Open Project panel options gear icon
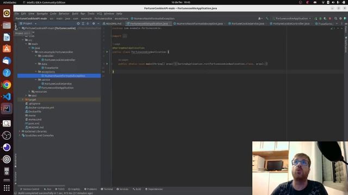348x195 pixels. 94,24
